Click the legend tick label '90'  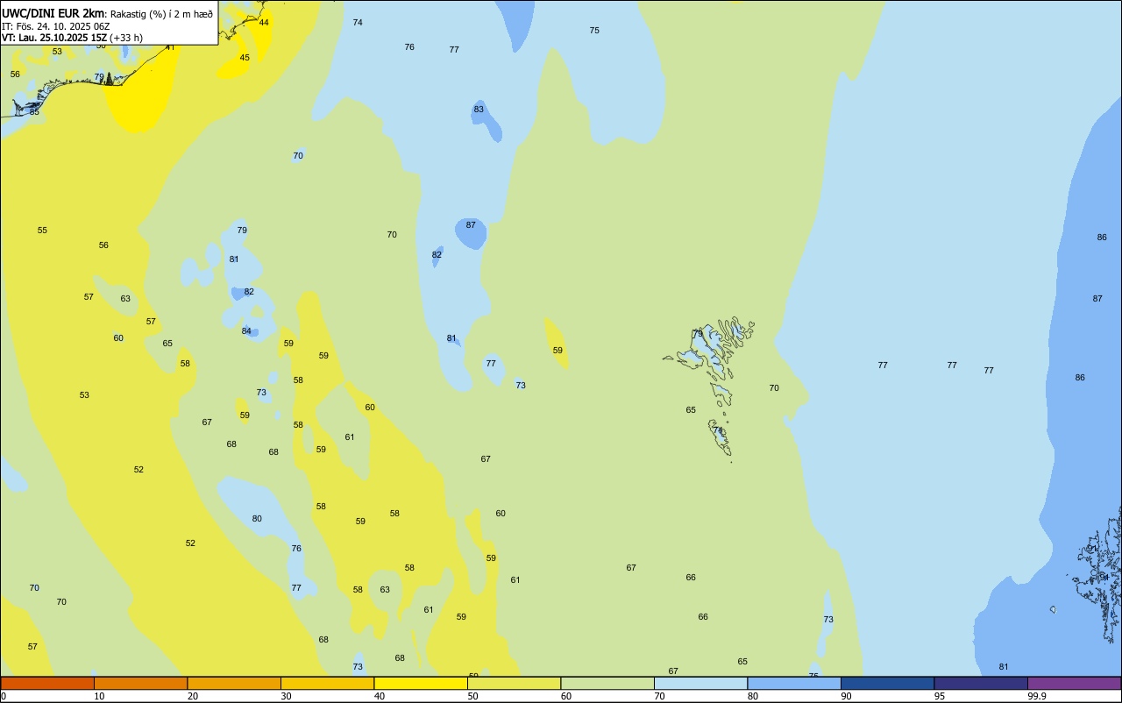pyautogui.click(x=846, y=696)
